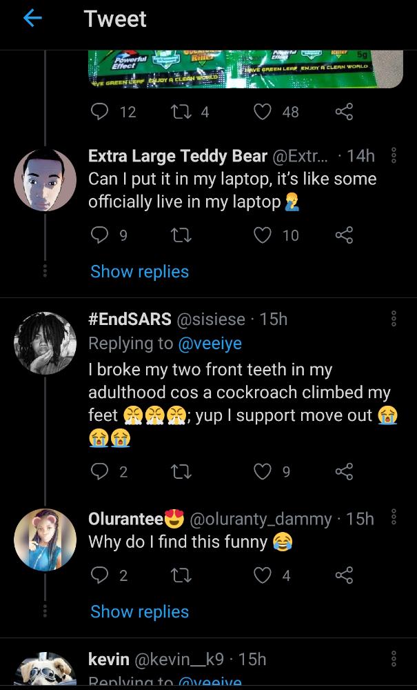Screen dimensions: 417x690
Task: Share the #EndSARS cockroach tweet
Action: 344,472
